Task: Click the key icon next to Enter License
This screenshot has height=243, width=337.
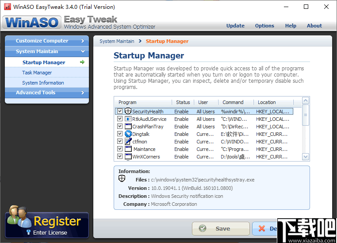Action: (28, 232)
